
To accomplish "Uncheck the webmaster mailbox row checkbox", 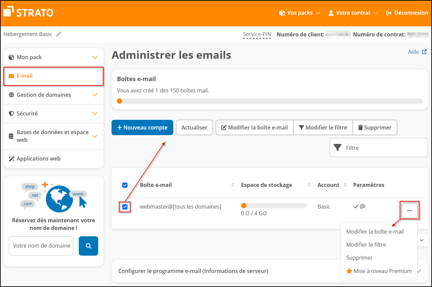I will [125, 207].
